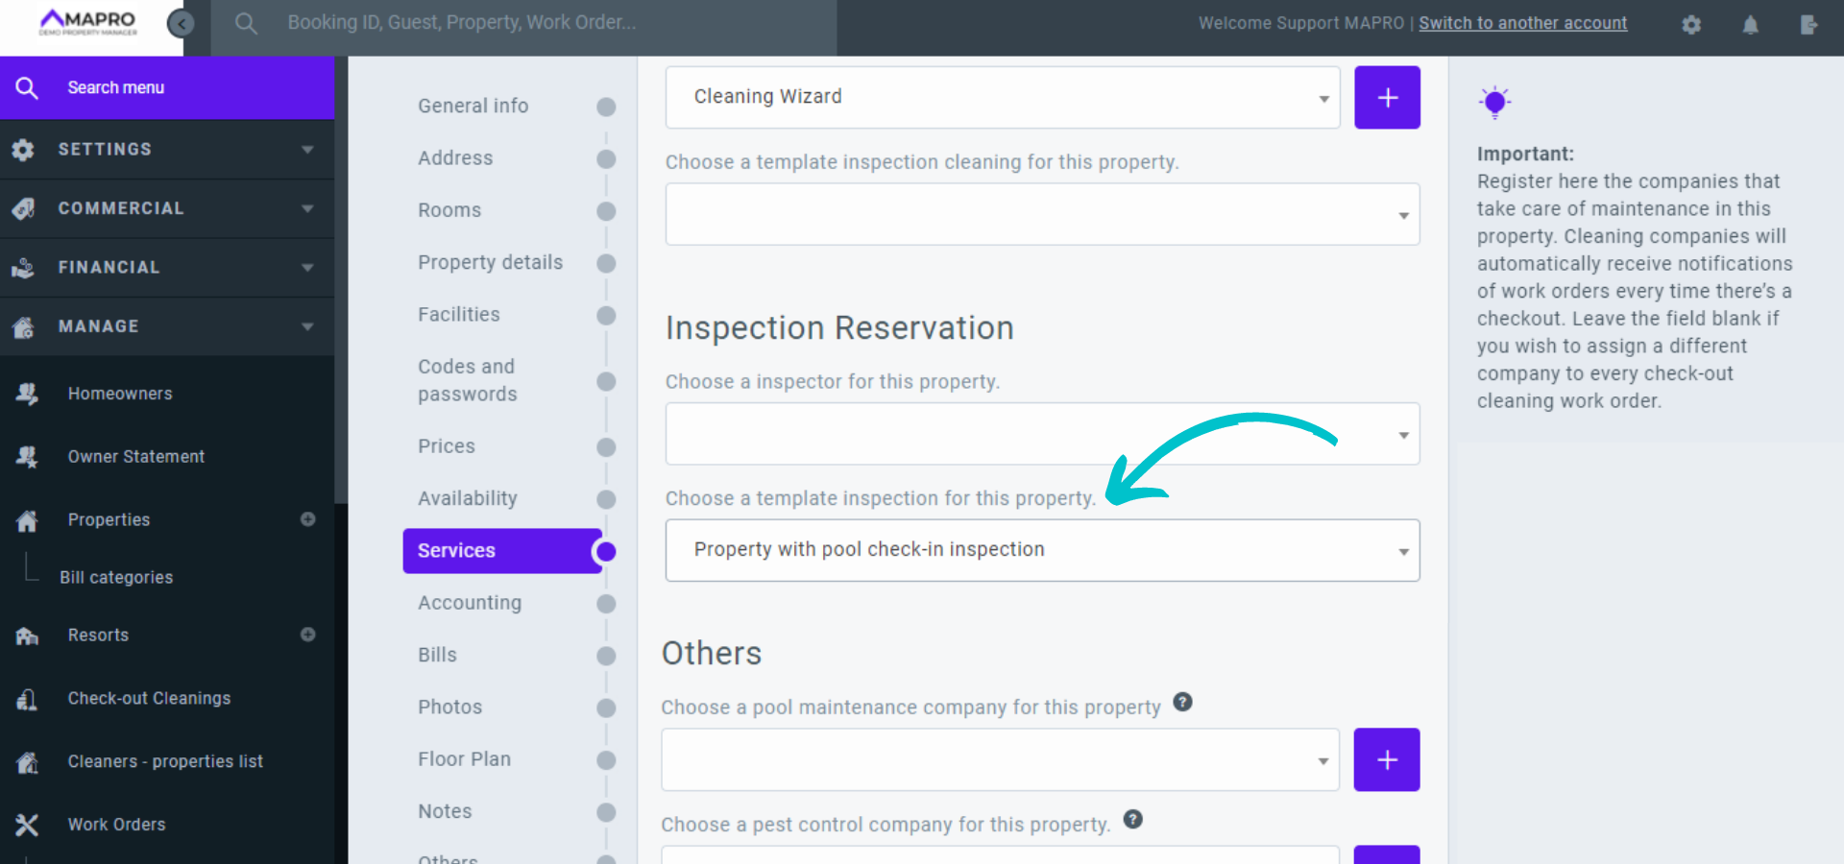Click the plus icon beside Resorts
Image resolution: width=1844 pixels, height=864 pixels.
click(307, 635)
